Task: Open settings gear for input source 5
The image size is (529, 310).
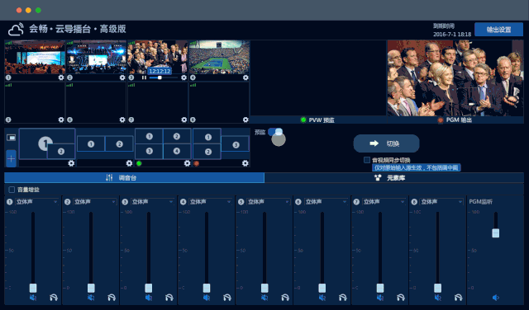Action: [61, 120]
